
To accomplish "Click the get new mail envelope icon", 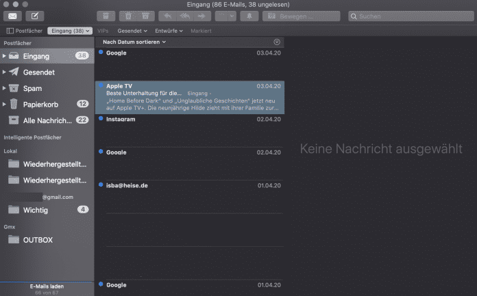I will (x=14, y=16).
